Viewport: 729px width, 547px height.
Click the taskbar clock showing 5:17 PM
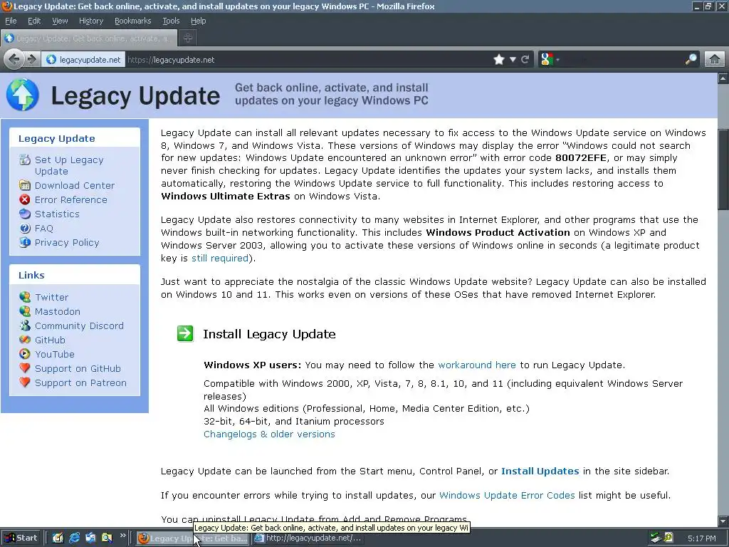pos(701,538)
